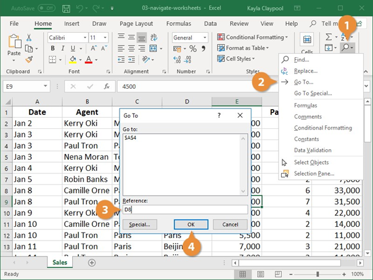Viewport: 373px width, 280px height.
Task: Click the Undo arrow icon
Action: pyautogui.click(x=80, y=9)
